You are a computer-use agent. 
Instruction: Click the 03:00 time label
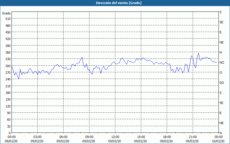click(37, 137)
